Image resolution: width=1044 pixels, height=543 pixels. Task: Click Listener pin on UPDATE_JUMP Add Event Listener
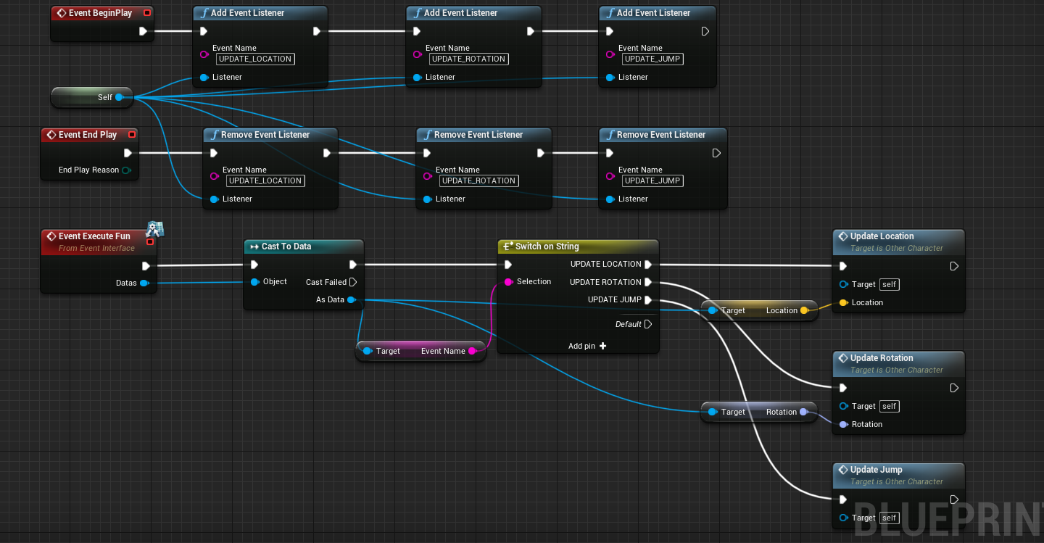click(610, 78)
